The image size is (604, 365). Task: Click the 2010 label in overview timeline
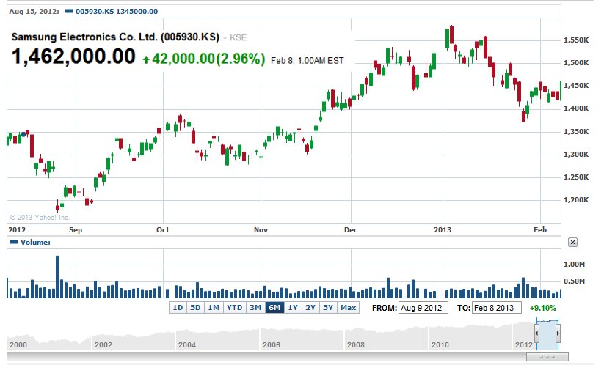tap(440, 344)
